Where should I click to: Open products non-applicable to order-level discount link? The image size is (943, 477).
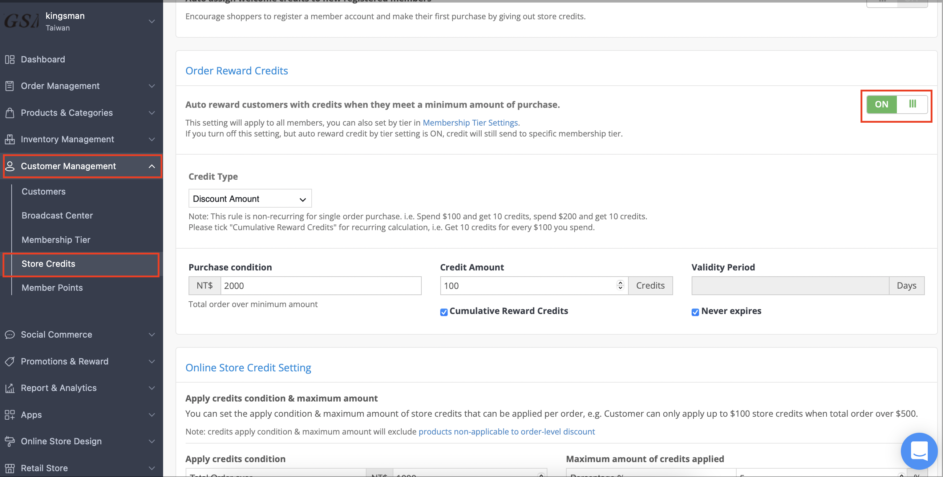(507, 432)
